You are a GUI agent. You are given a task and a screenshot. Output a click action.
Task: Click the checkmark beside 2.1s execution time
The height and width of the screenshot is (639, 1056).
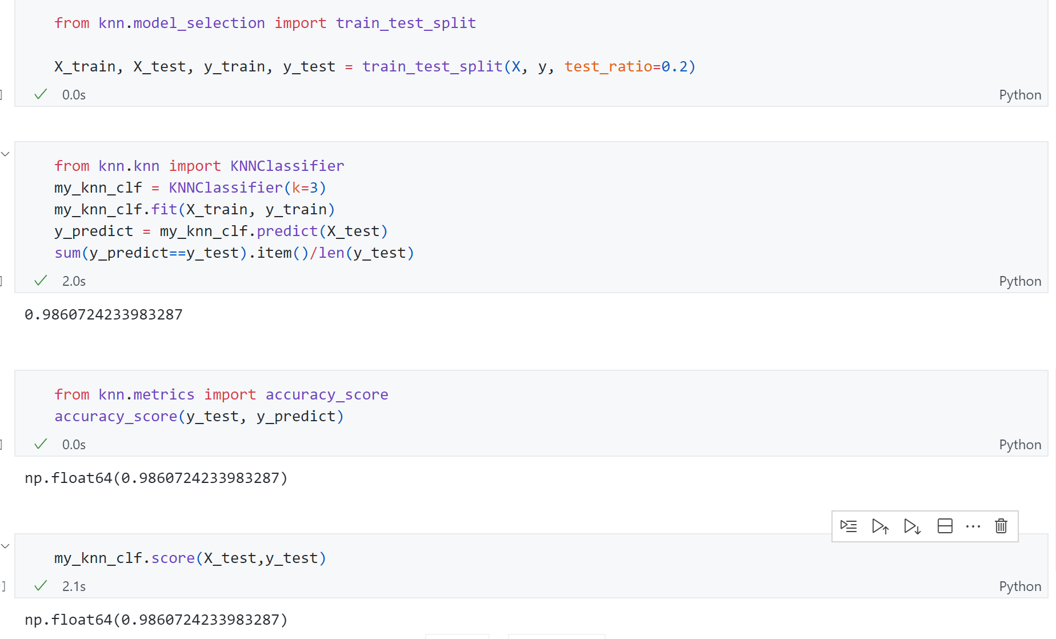point(41,586)
